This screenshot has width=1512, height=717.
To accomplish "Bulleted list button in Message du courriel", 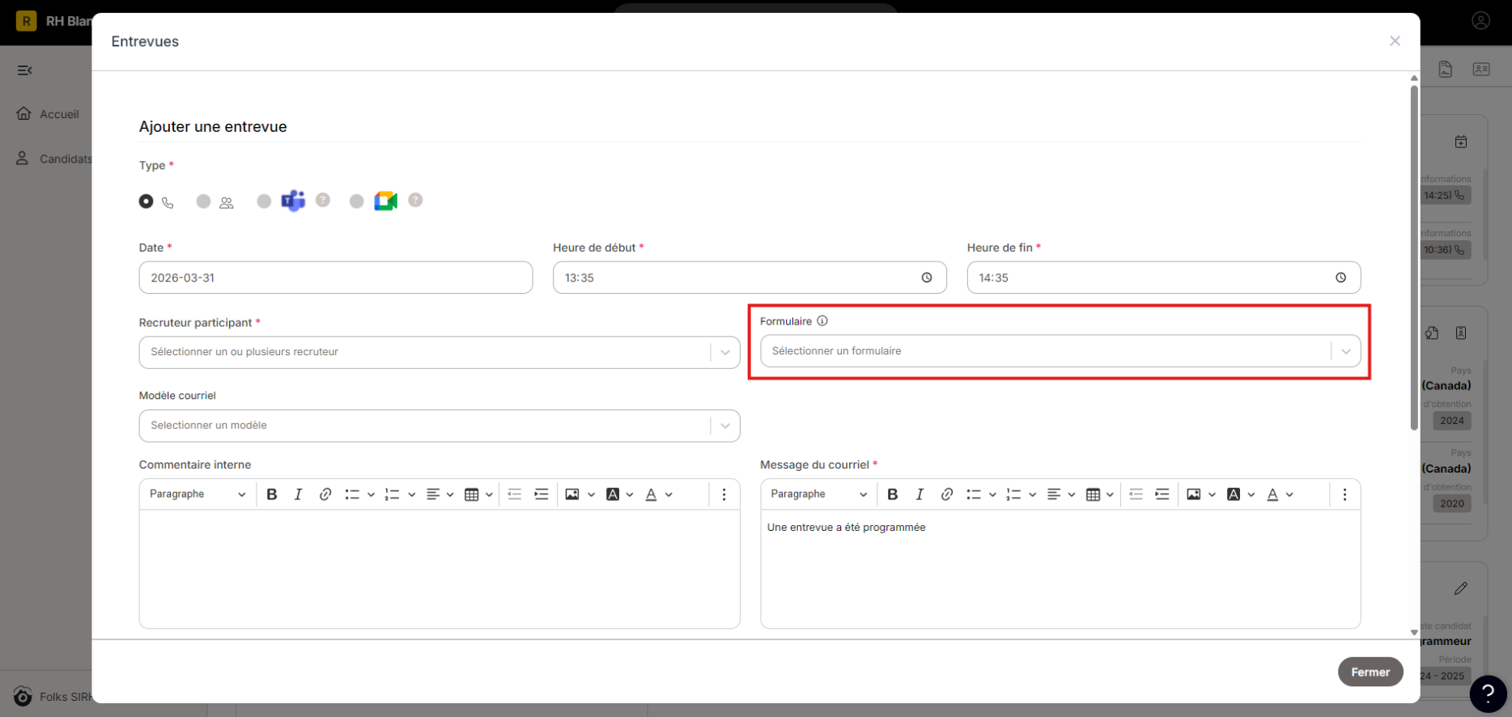I will pos(974,494).
